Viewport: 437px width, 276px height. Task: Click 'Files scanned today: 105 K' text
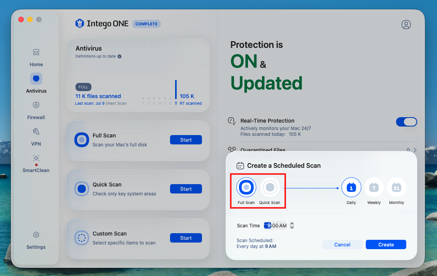click(x=270, y=134)
